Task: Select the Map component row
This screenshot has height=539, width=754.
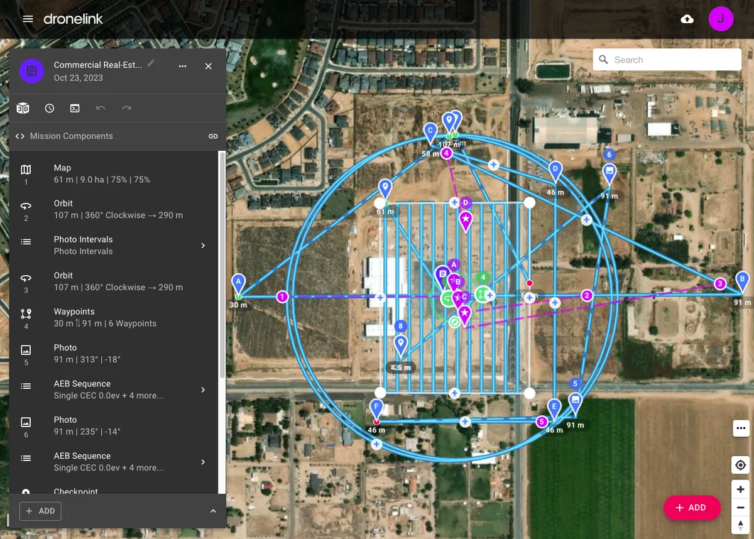Action: (114, 174)
